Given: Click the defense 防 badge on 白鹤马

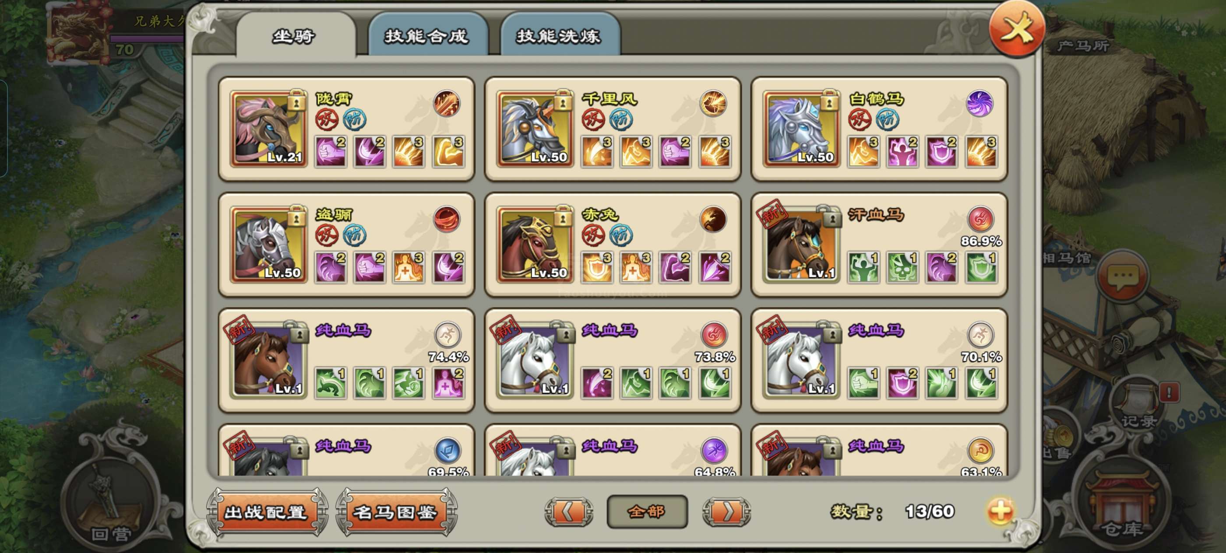Looking at the screenshot, I should tap(888, 119).
